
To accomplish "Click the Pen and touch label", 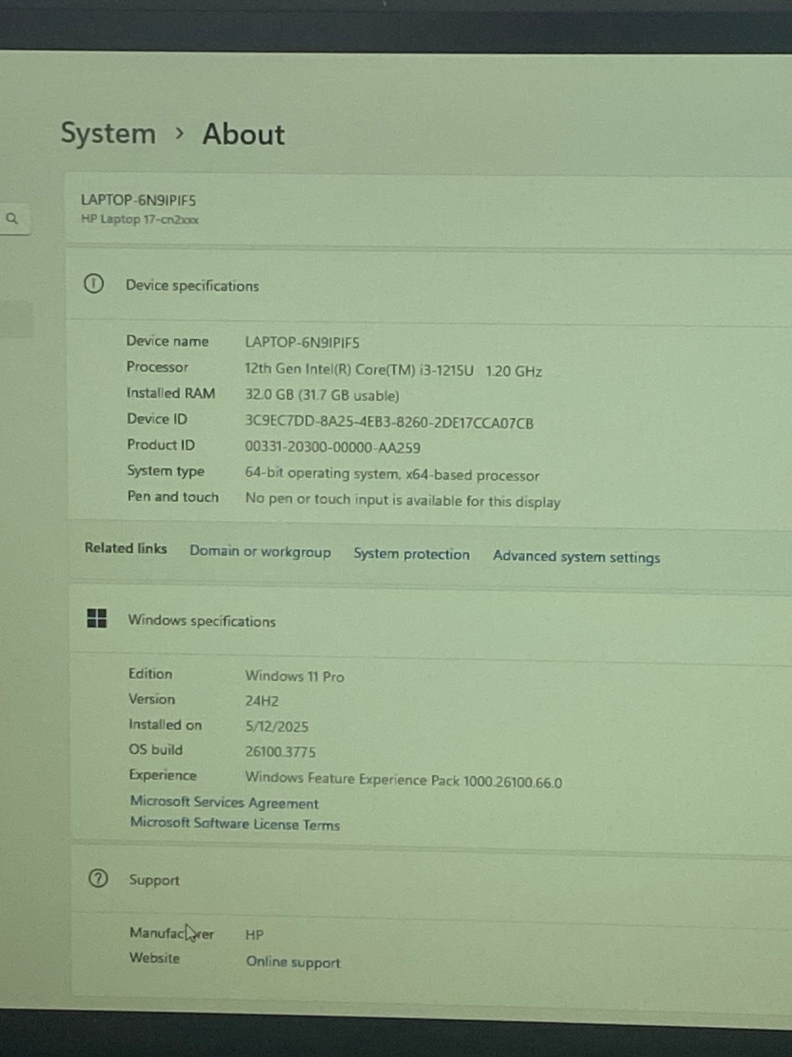I will pyautogui.click(x=173, y=497).
